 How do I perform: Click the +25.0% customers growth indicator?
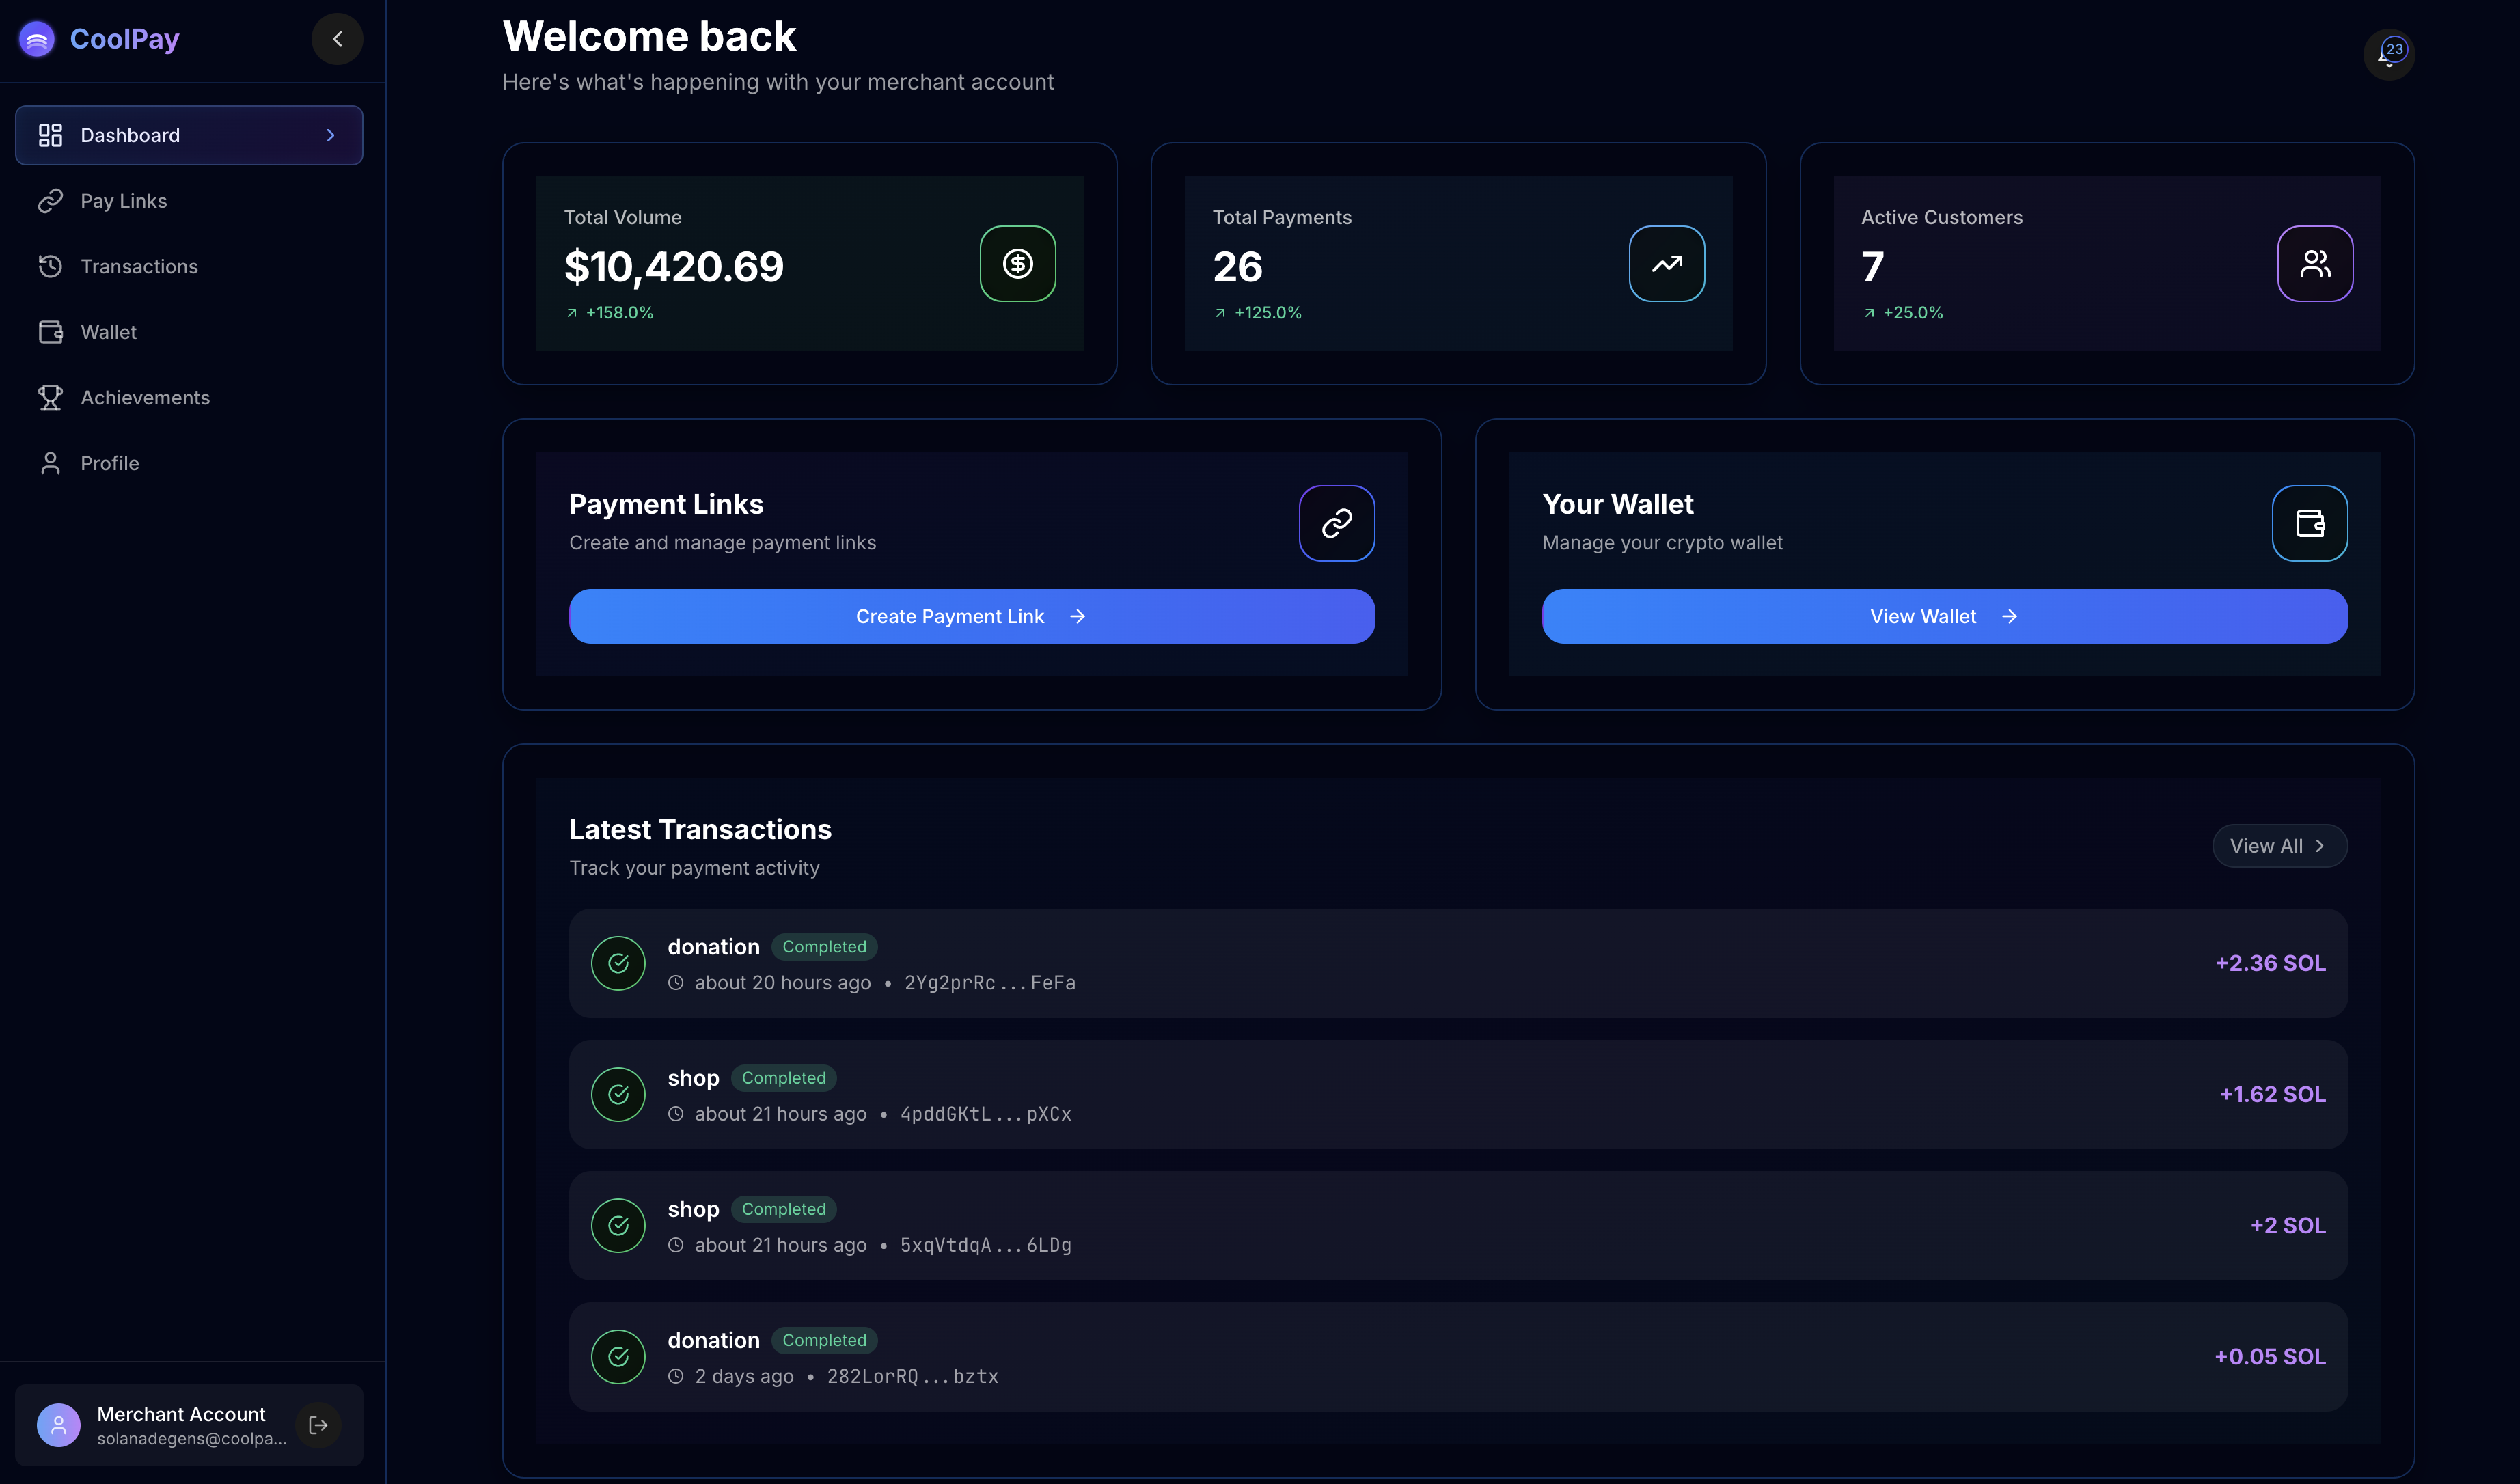pos(1903,313)
